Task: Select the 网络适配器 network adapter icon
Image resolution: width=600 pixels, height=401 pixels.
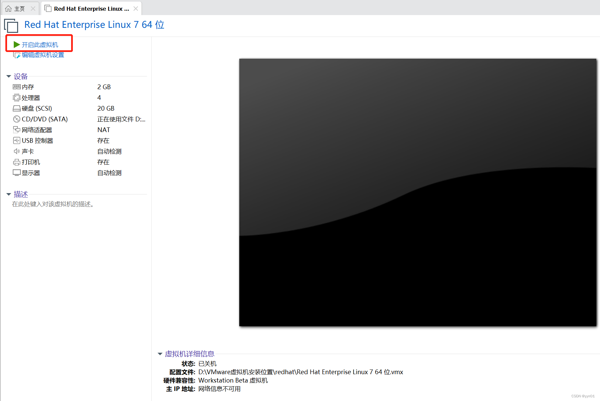Action: pos(17,129)
